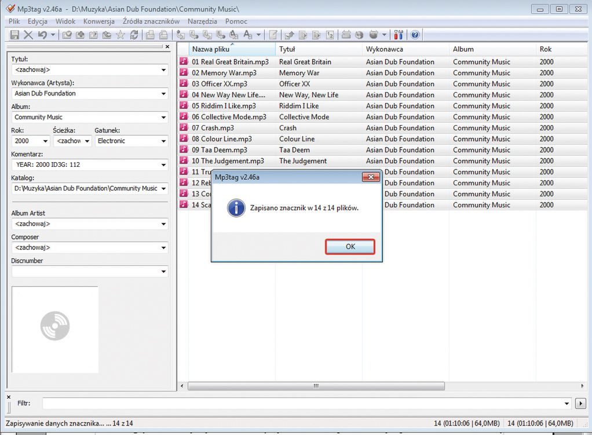Click the Add directory folder-plus icon
The image size is (592, 435).
coord(80,35)
